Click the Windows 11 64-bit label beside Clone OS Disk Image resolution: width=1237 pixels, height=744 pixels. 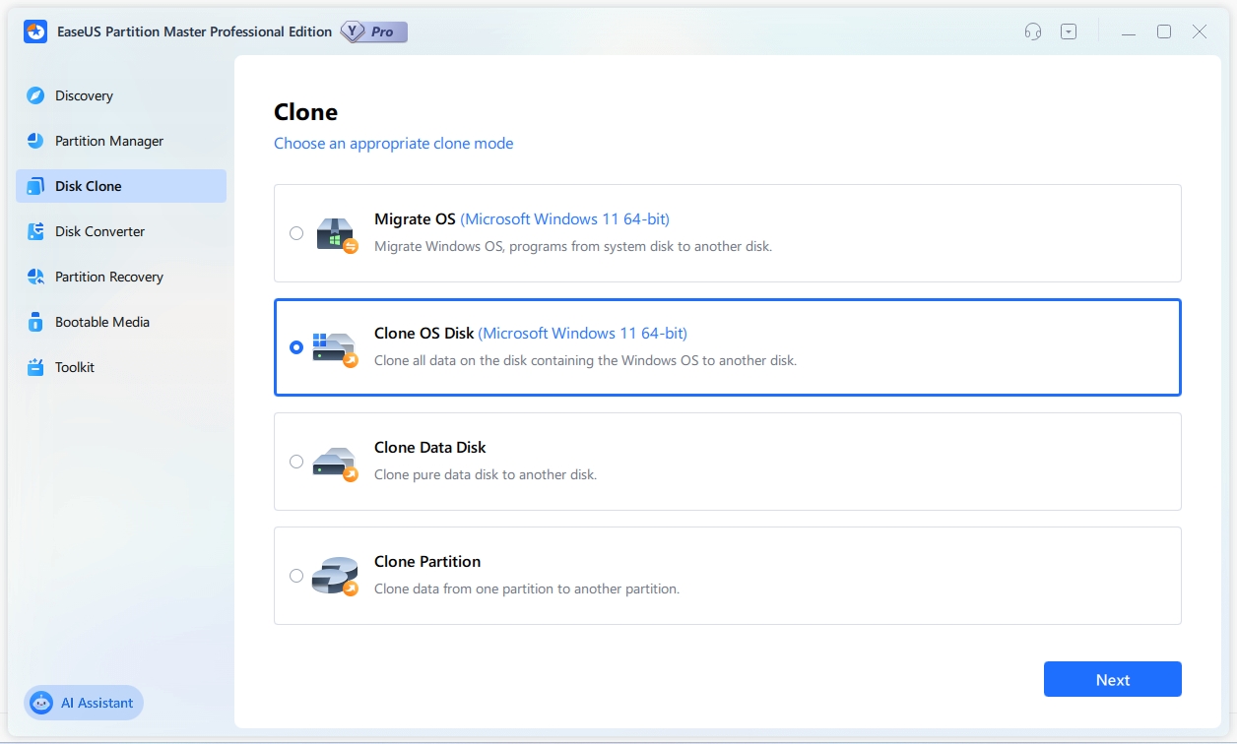tap(583, 334)
